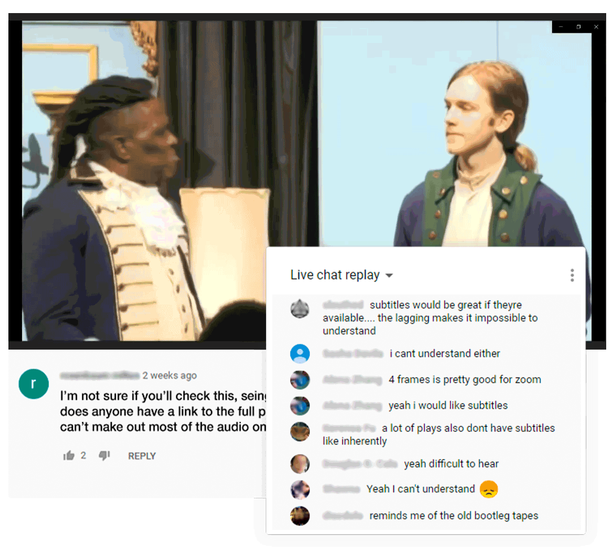This screenshot has width=616, height=559.
Task: Click the sad face emoji in chat
Action: [489, 489]
